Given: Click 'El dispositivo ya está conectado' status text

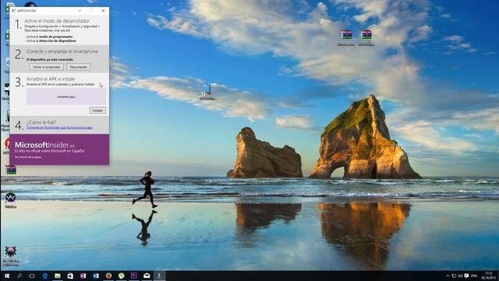Looking at the screenshot, I should click(x=50, y=59).
